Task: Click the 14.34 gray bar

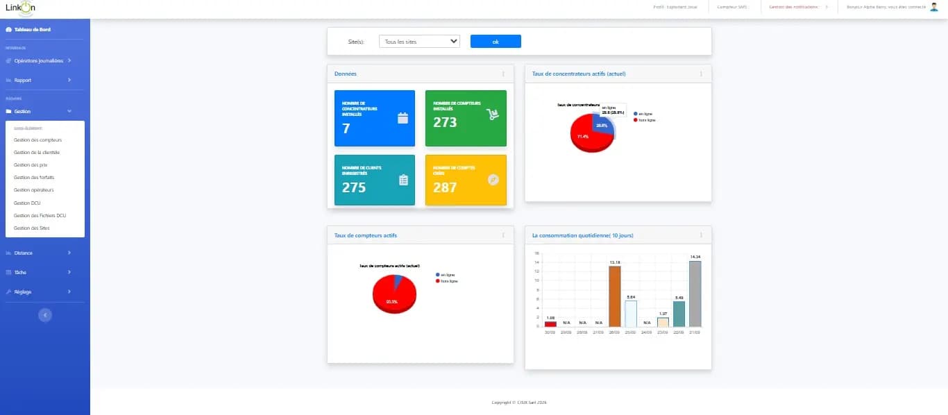Action: coord(695,294)
